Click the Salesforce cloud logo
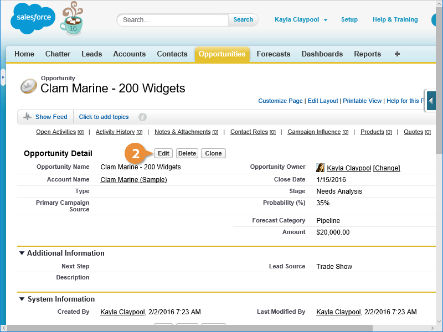This screenshot has height=332, width=443. point(33,18)
